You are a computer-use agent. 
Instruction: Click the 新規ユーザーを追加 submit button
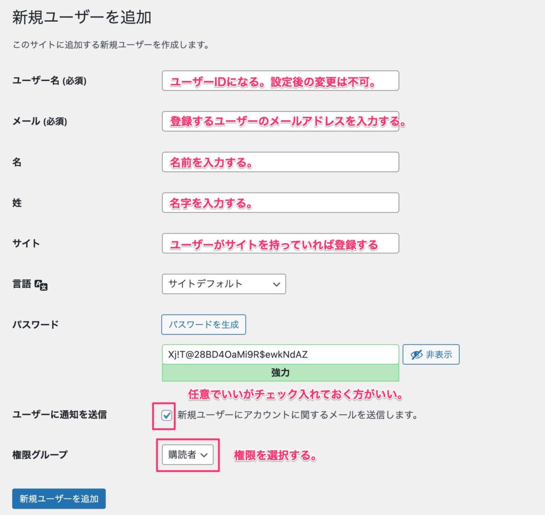[x=59, y=499]
